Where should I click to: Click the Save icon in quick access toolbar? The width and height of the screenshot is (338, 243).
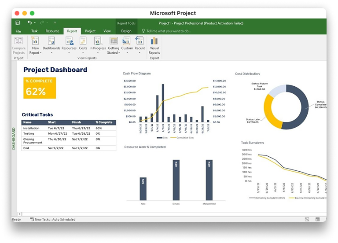pos(18,22)
